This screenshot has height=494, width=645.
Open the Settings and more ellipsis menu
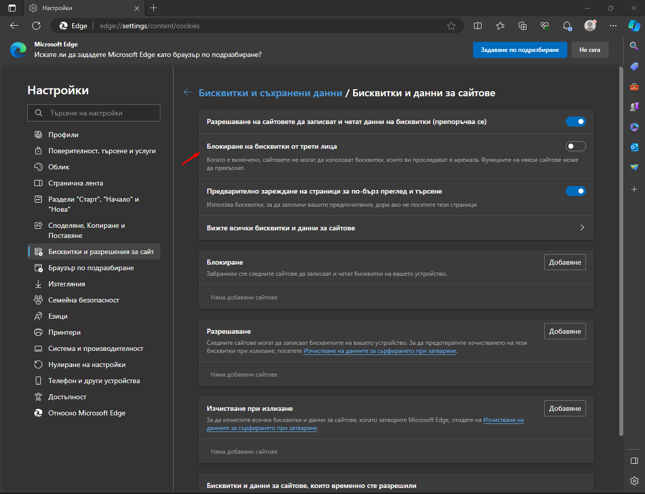click(613, 26)
